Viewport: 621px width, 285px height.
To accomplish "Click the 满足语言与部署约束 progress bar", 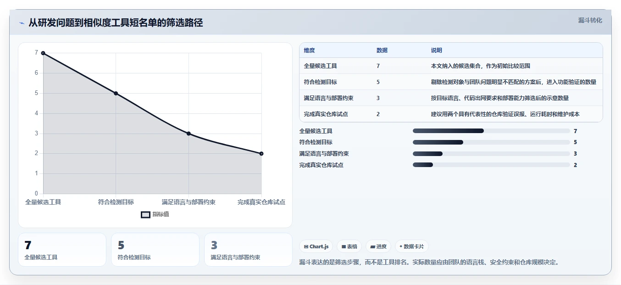I will pos(491,154).
